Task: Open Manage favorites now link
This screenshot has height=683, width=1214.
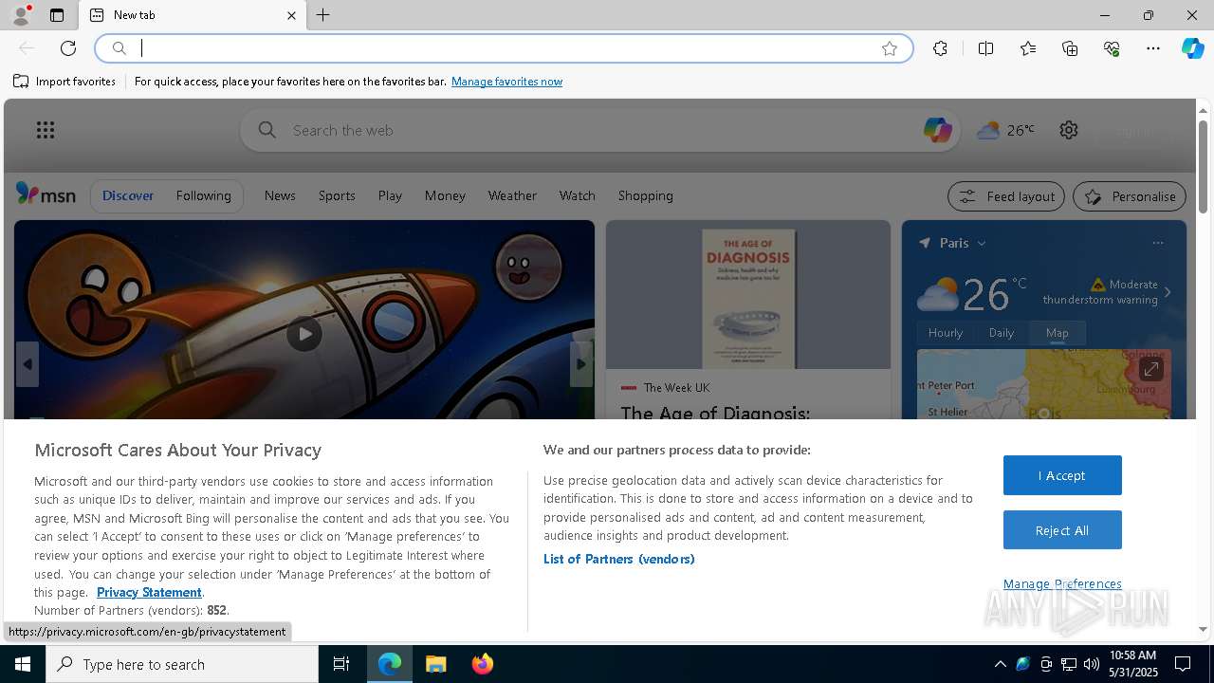Action: [x=506, y=82]
